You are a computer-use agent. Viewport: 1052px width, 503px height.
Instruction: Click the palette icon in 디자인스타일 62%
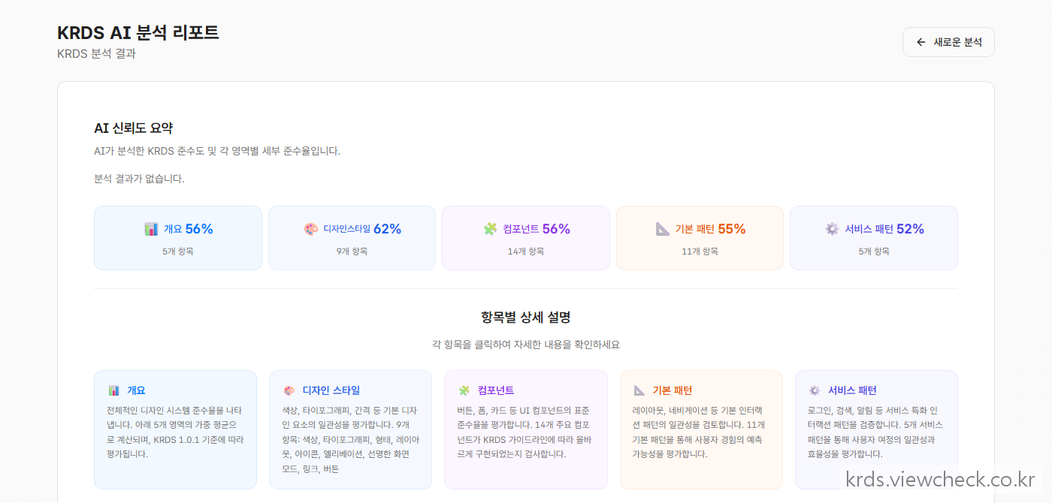pyautogui.click(x=310, y=229)
